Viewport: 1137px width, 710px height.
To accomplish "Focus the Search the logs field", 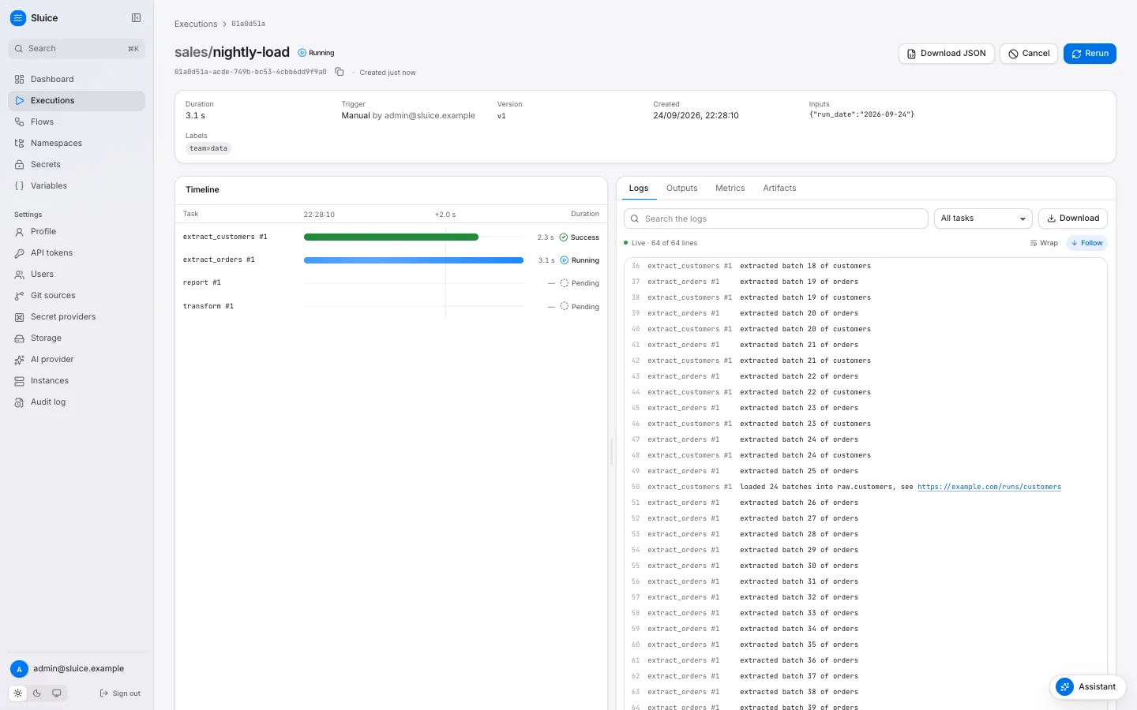I will [x=776, y=219].
